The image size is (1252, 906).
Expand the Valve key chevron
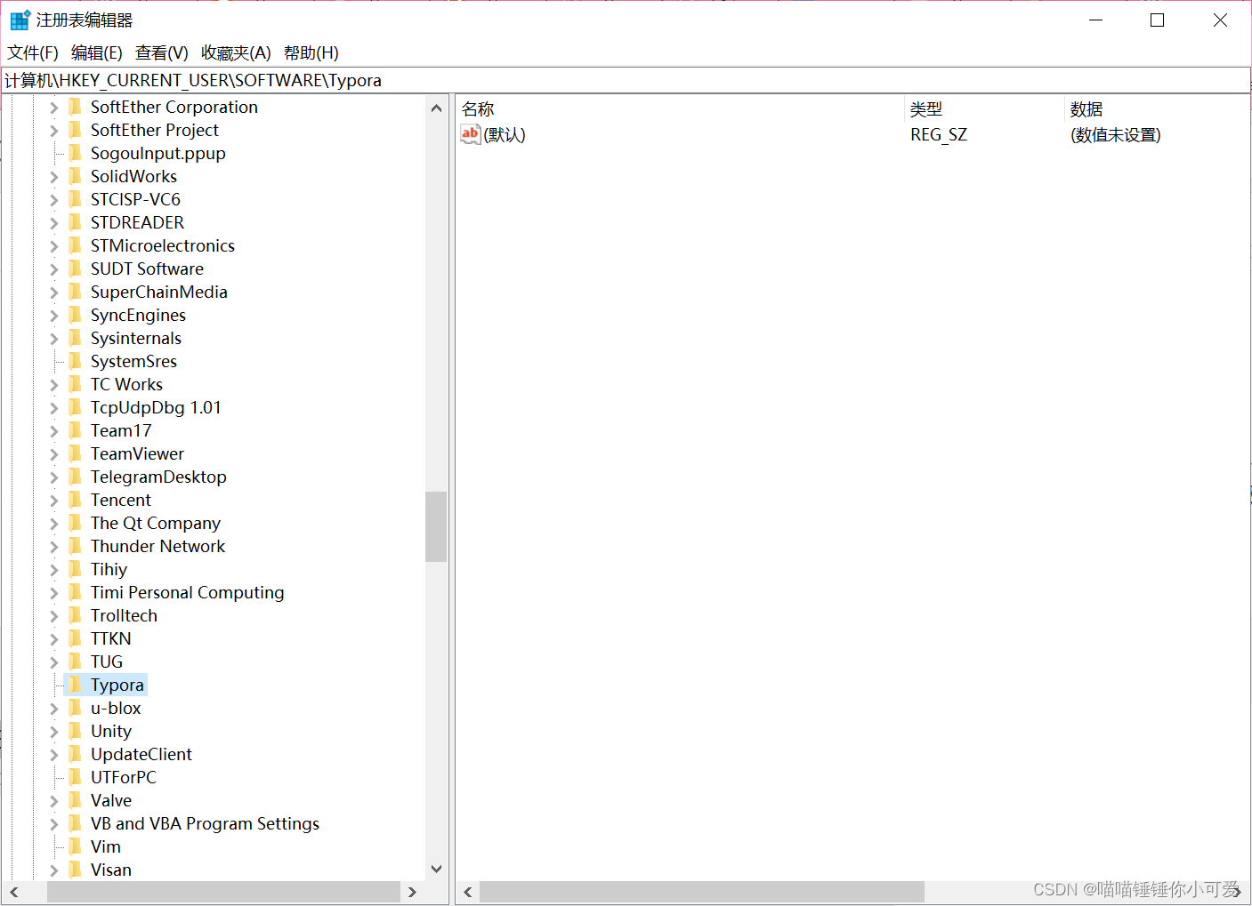pyautogui.click(x=53, y=801)
